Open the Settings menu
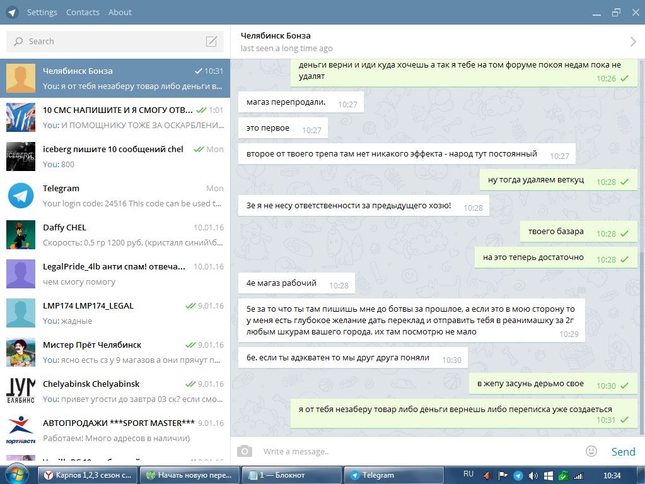The width and height of the screenshot is (645, 484). 42,13
